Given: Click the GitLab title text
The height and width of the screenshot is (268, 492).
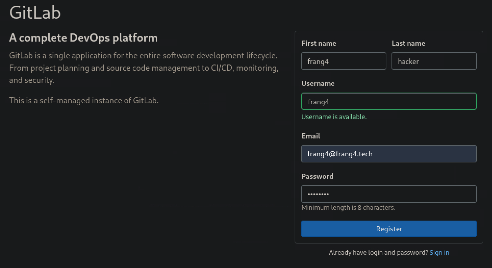Looking at the screenshot, I should [35, 12].
